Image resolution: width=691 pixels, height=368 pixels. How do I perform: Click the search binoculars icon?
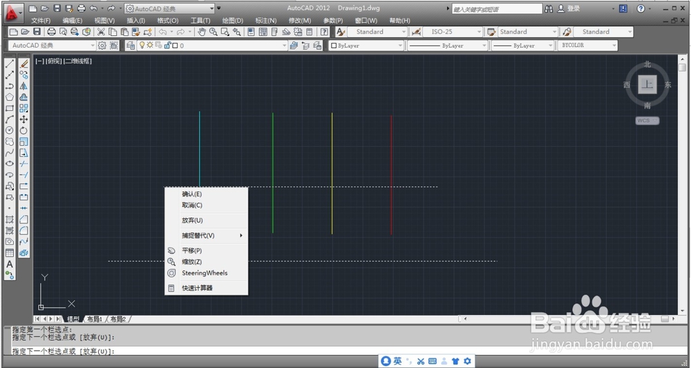[549, 8]
